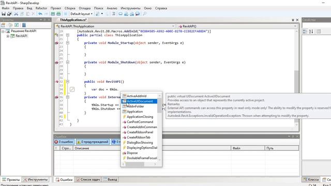Click the Redo arrow toolbar icon
This screenshot has width=331, height=186.
coord(46,14)
